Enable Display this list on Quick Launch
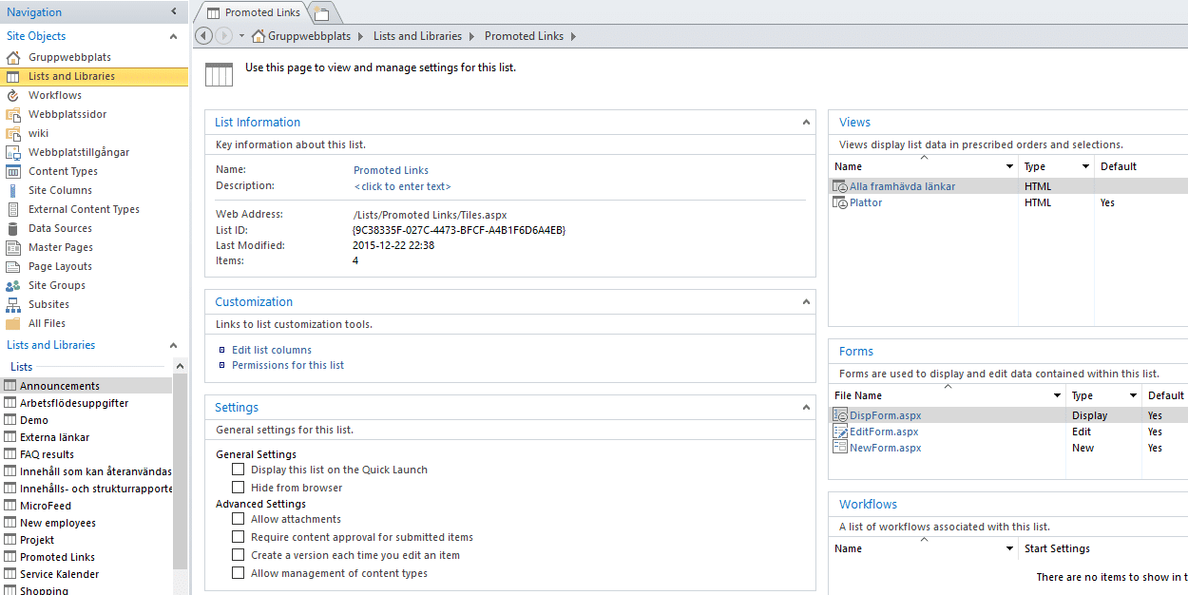The image size is (1188, 595). (239, 470)
